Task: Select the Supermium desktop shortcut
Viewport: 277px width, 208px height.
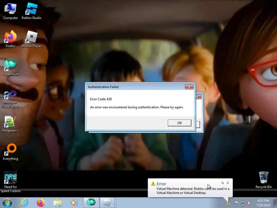Action: tap(11, 67)
